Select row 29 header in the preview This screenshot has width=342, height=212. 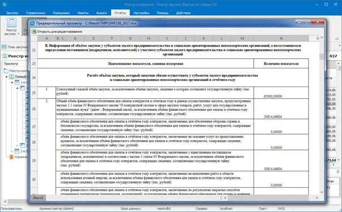tap(34, 161)
